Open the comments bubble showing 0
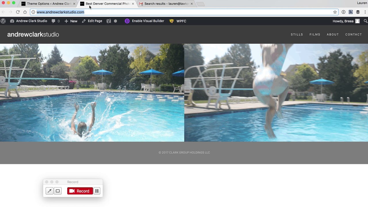The image size is (368, 207). click(x=55, y=21)
